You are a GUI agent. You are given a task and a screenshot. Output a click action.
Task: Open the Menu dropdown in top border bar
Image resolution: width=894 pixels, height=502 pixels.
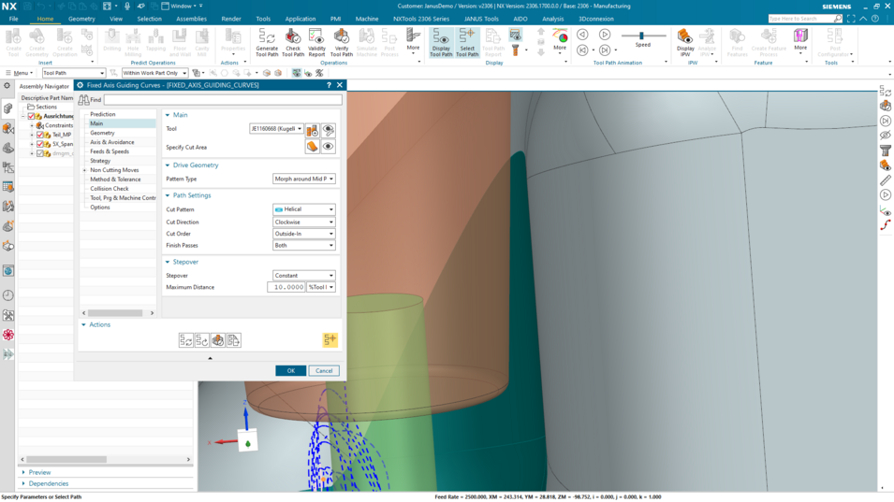[x=19, y=73]
